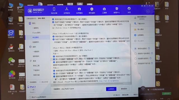This screenshot has width=179, height=100.
Task: Click the circular download manager icon
Action: pyautogui.click(x=148, y=11)
